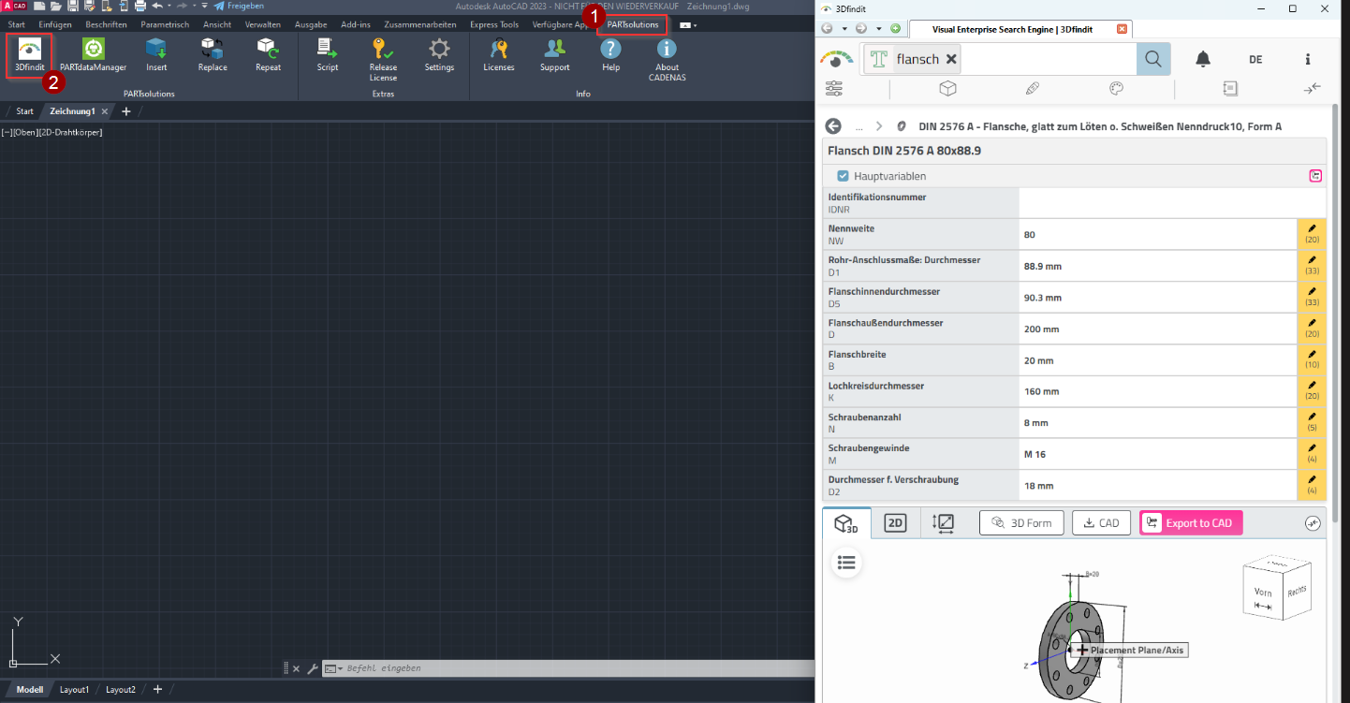Add a new drawing tab with plus
Viewport: 1350px width, 703px height.
(126, 111)
